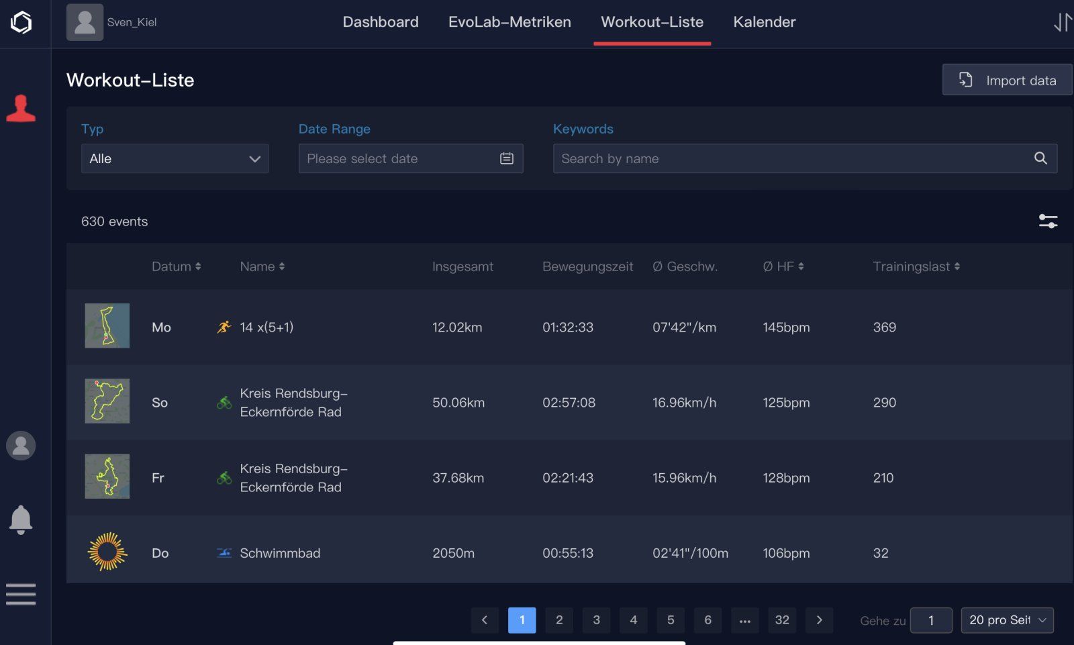Switch to the Dashboard tab
The height and width of the screenshot is (645, 1074).
click(381, 22)
